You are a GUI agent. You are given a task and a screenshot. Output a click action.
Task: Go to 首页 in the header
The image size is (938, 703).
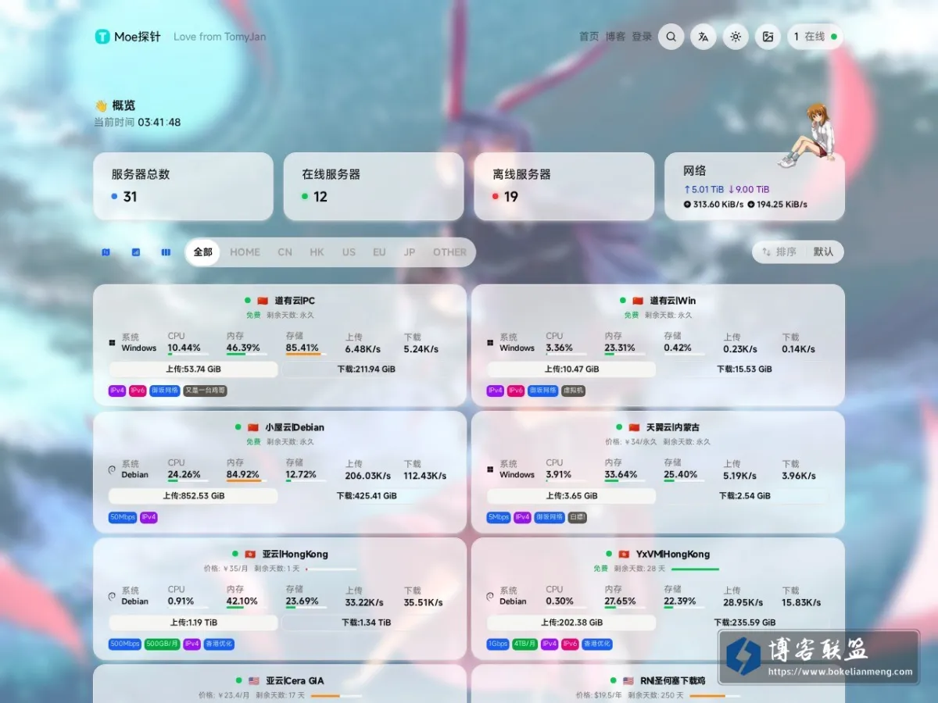[x=589, y=37]
